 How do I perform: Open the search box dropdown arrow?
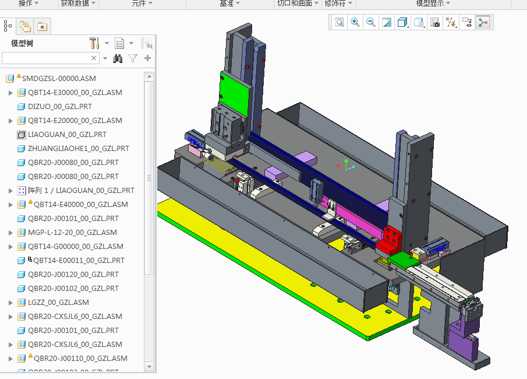point(105,58)
